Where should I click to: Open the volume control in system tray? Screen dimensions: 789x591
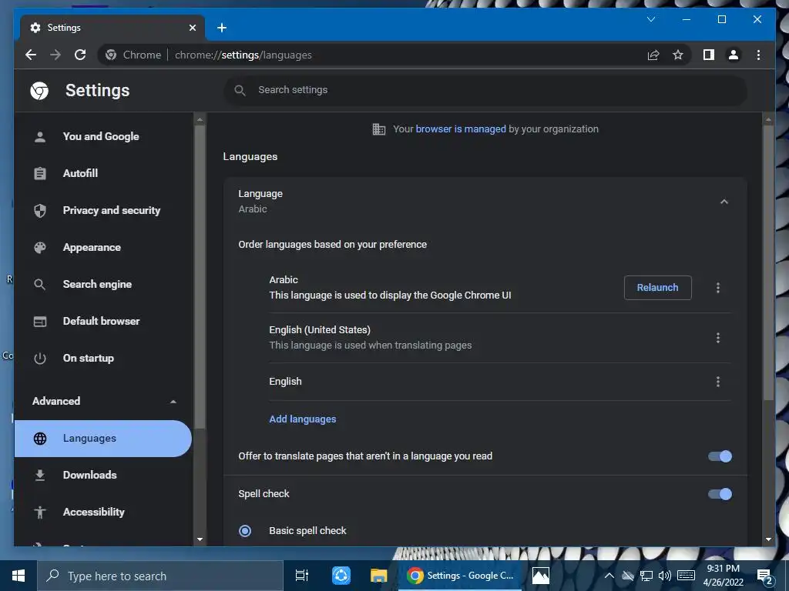pos(665,576)
